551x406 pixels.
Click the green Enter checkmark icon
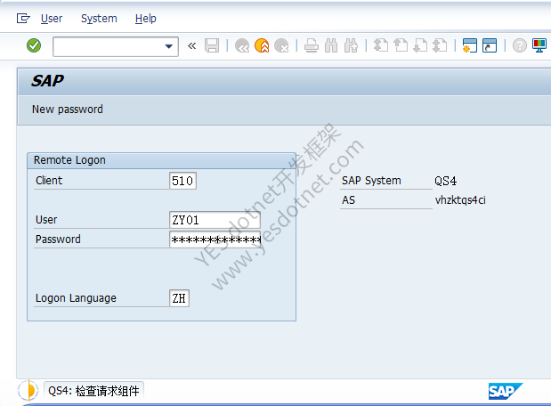tap(34, 45)
